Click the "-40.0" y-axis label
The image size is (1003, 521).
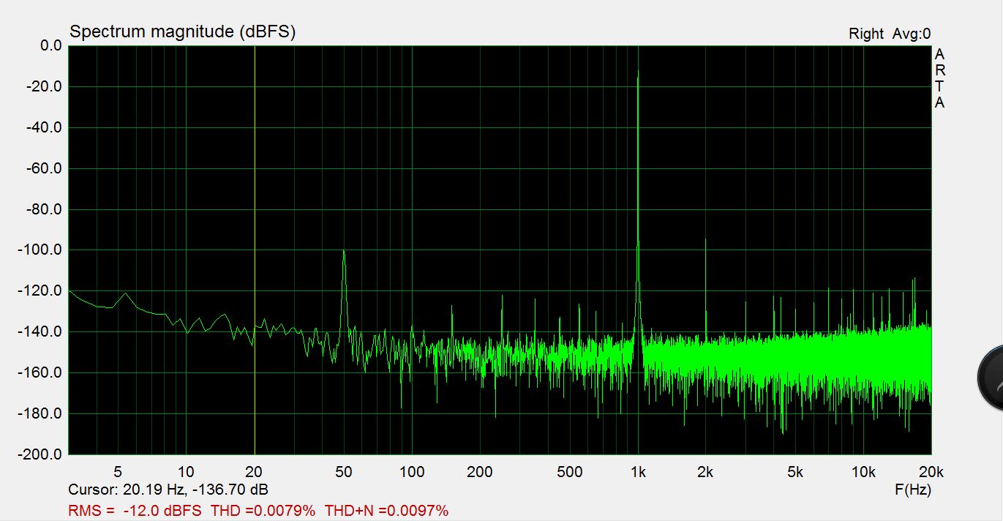click(x=45, y=127)
